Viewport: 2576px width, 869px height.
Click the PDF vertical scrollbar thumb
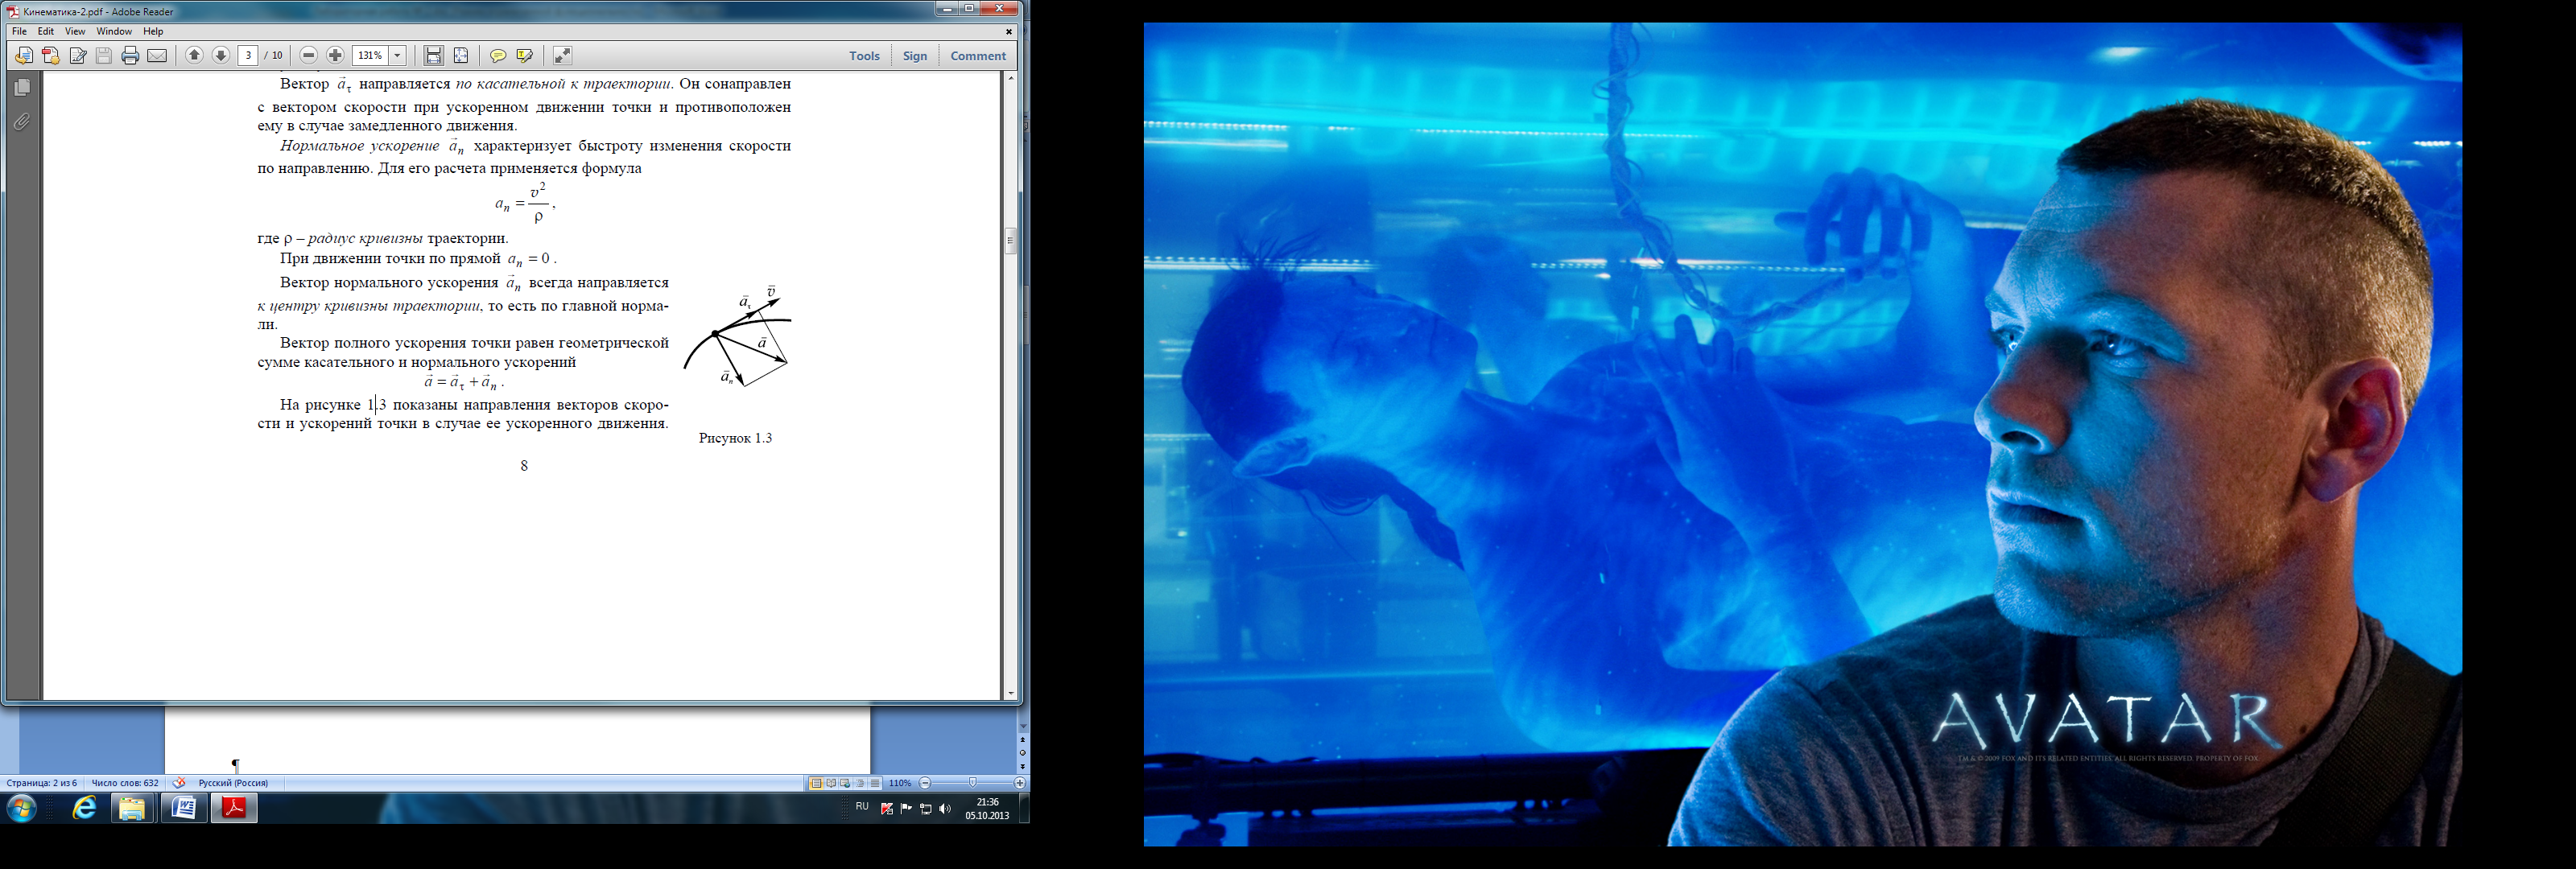click(1011, 241)
